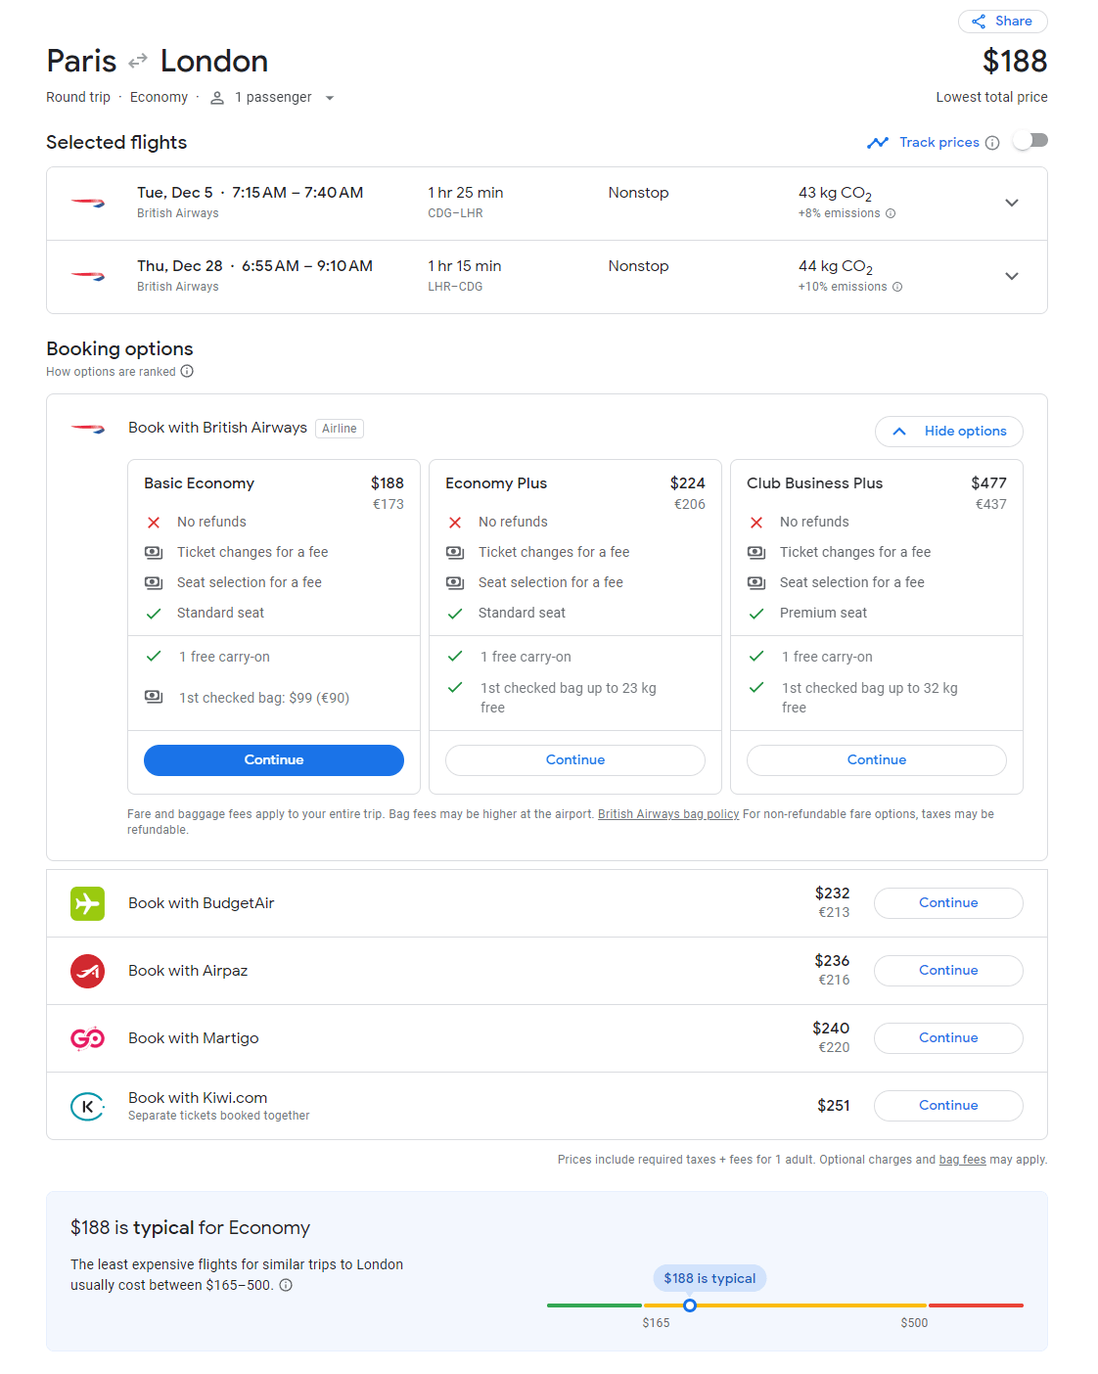Click the British Airways logo on the Dec 28 flight
The height and width of the screenshot is (1374, 1098).
pyautogui.click(x=88, y=276)
